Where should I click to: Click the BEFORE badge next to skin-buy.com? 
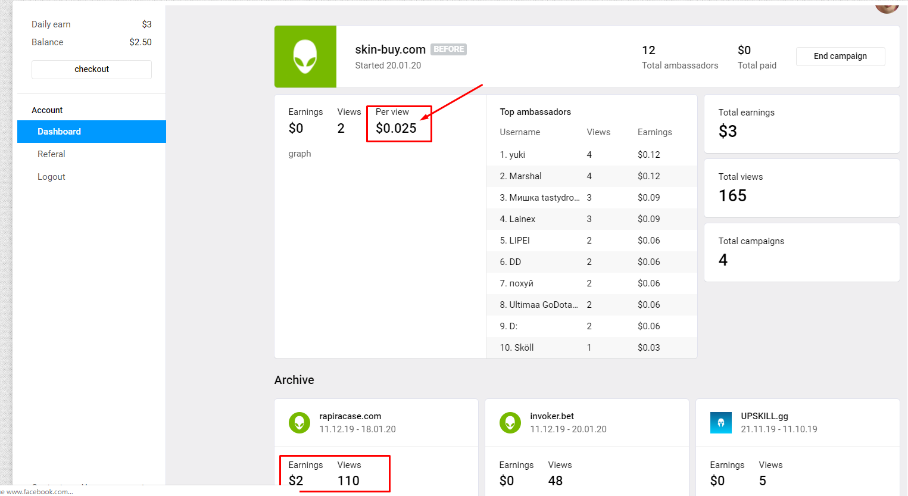(x=448, y=49)
